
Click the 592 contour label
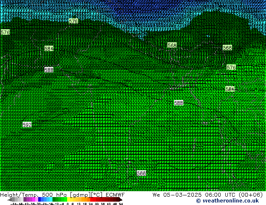tap(27, 125)
